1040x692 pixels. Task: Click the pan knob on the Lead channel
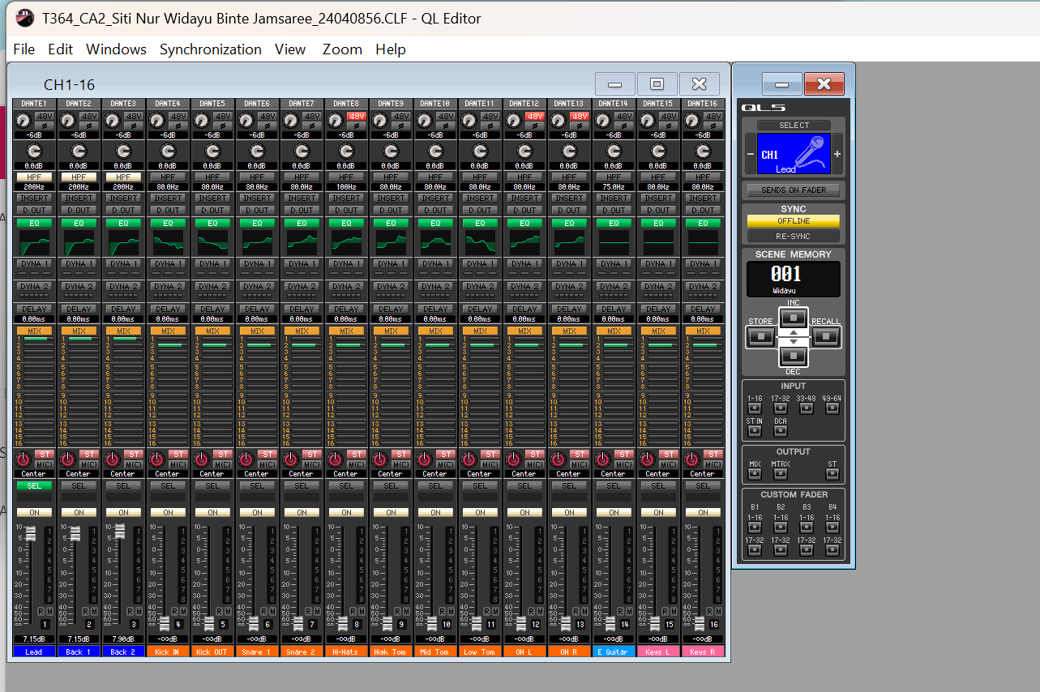(x=23, y=459)
